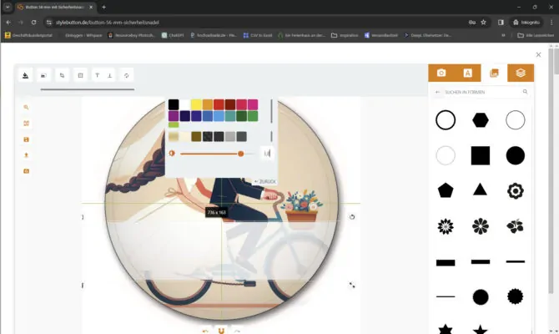559x334 pixels.
Task: Insert the black square shape
Action: [481, 155]
